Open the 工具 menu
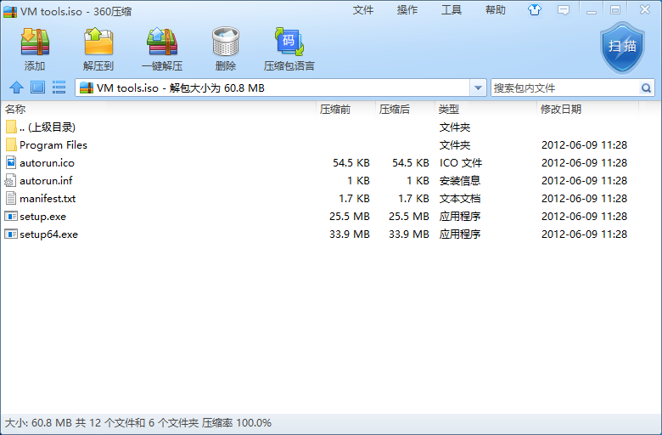662x435 pixels. 452,10
